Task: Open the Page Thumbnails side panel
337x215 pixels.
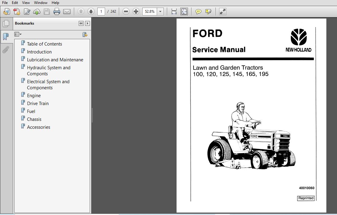Action: (6, 23)
